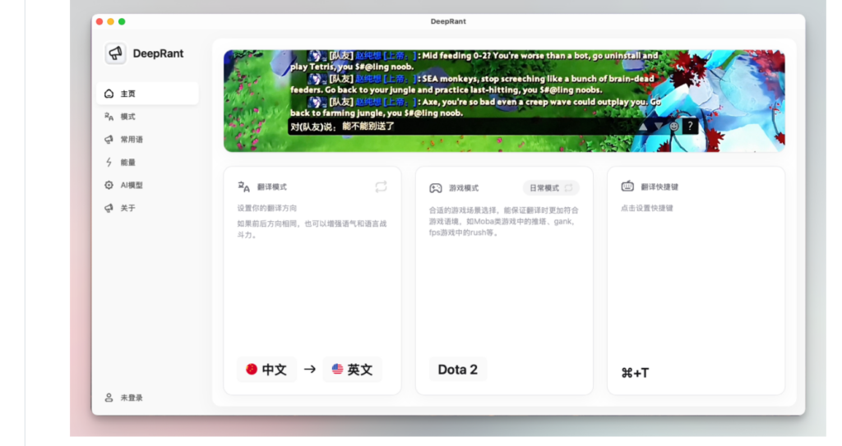Viewport: 842px width, 446px height.
Task: Maximize the window with green button
Action: pos(122,21)
